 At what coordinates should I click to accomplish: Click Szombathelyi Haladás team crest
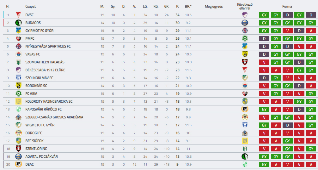tap(18, 62)
